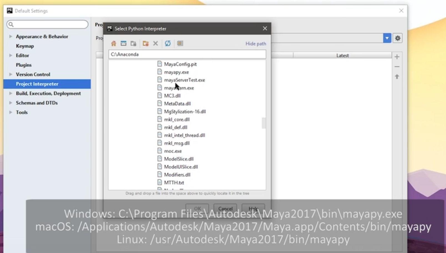446x253 pixels.
Task: Expand Appearance & Behavior settings section
Action: tap(11, 36)
